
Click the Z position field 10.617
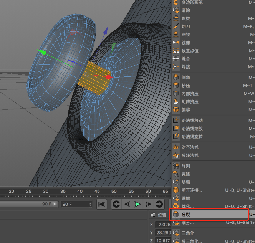(x=163, y=241)
